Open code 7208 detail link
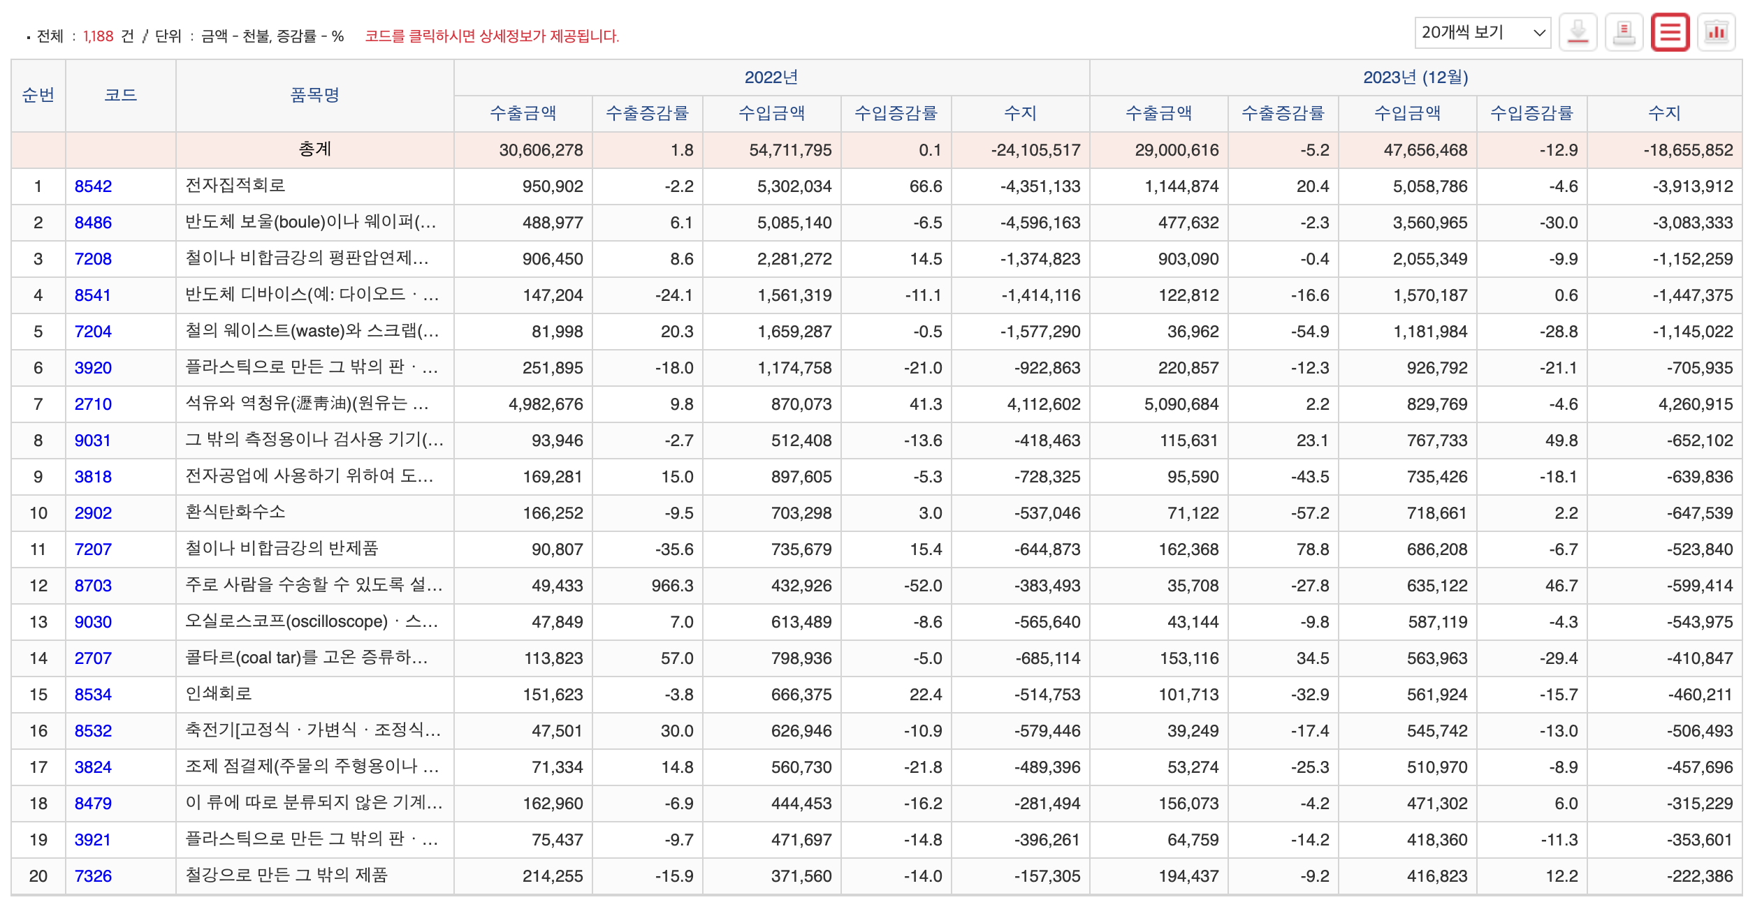1755x909 pixels. click(93, 259)
